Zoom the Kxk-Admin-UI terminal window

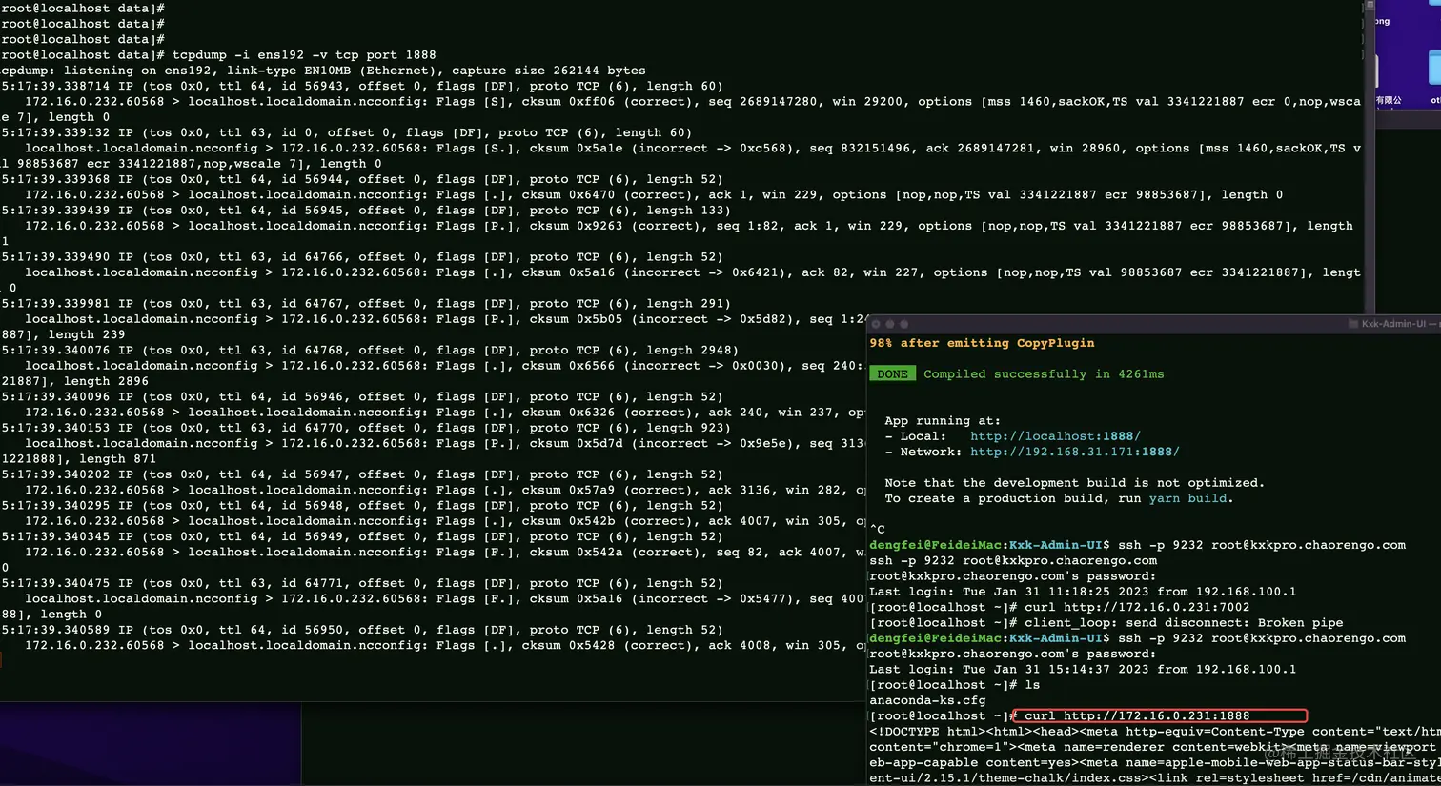coord(904,324)
